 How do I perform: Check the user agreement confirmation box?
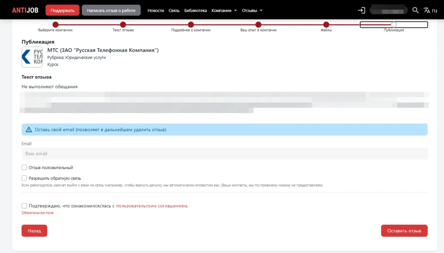coord(24,206)
